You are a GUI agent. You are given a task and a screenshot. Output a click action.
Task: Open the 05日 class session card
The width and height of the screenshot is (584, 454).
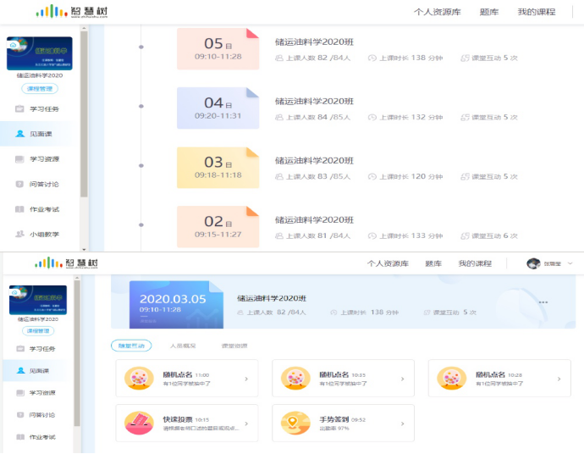pyautogui.click(x=218, y=49)
